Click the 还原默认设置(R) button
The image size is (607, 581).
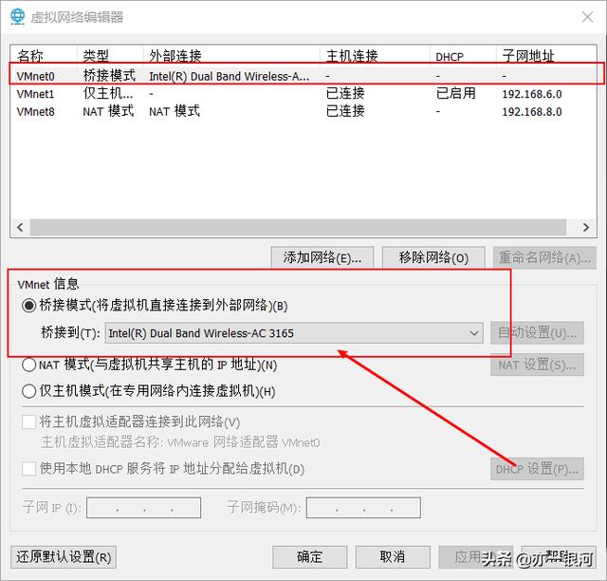pos(64,557)
